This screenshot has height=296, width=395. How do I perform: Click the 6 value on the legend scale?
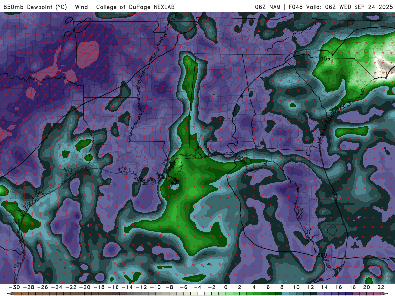pyautogui.click(x=268, y=287)
